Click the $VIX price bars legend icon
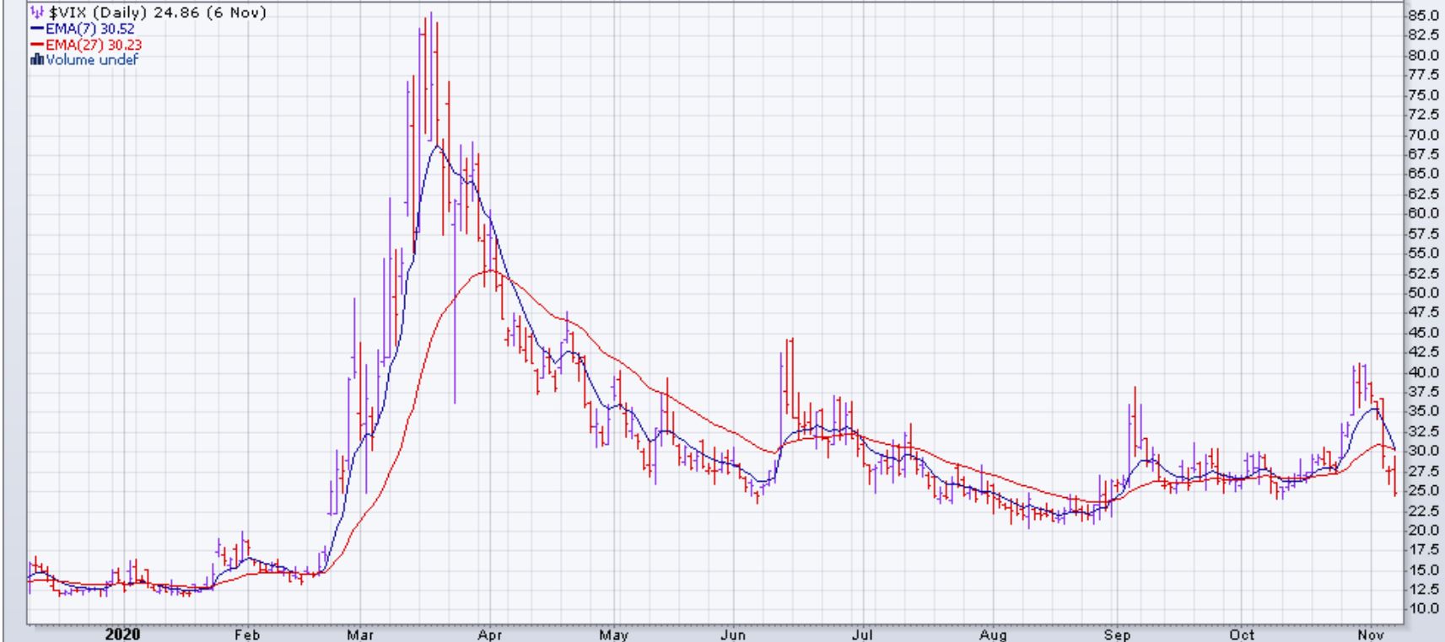The image size is (1445, 642). click(x=35, y=13)
